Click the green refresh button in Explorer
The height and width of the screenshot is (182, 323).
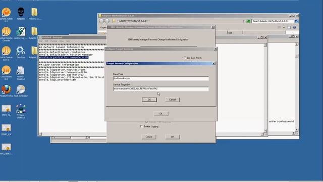click(x=248, y=21)
